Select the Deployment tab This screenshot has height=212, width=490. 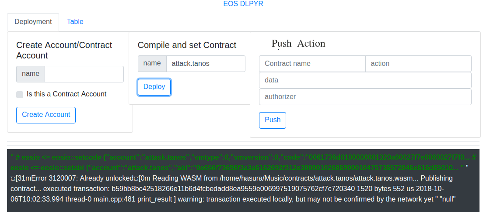coord(33,22)
